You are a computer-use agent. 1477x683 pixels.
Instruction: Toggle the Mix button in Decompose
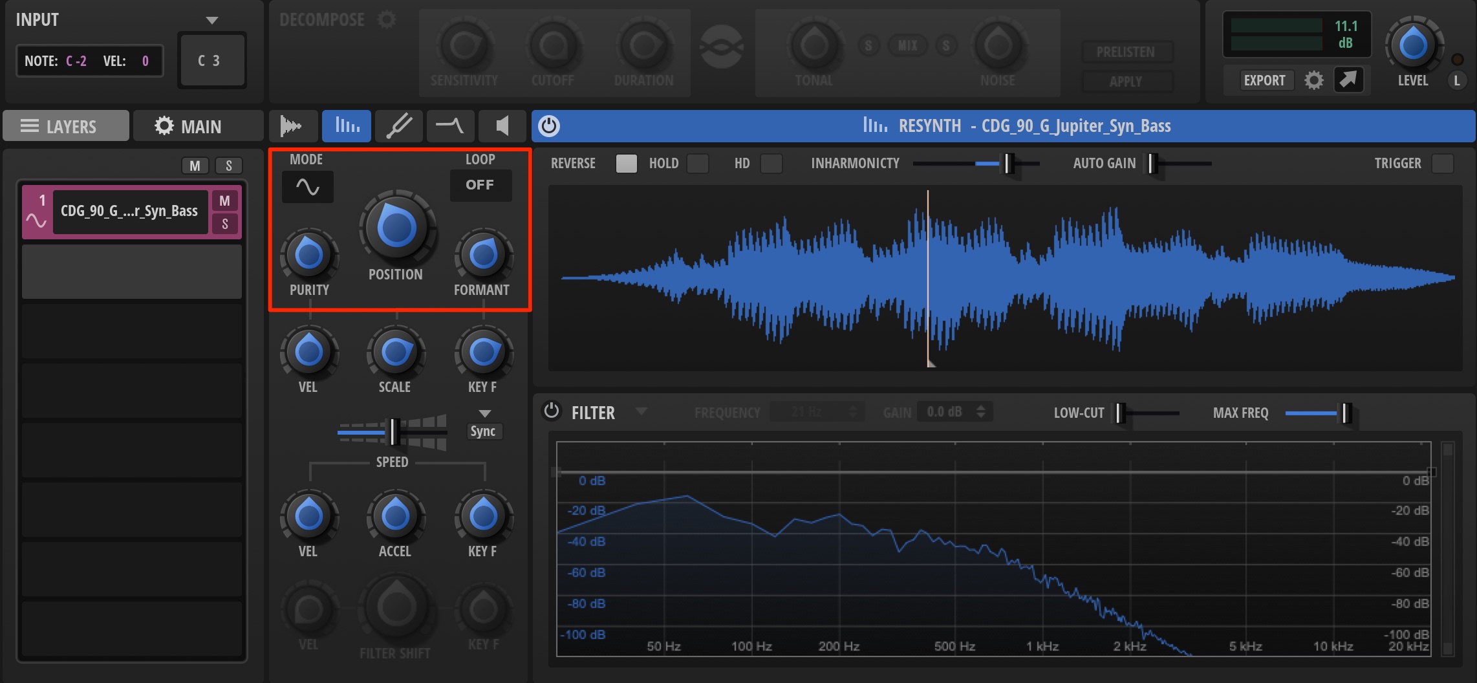pos(907,45)
